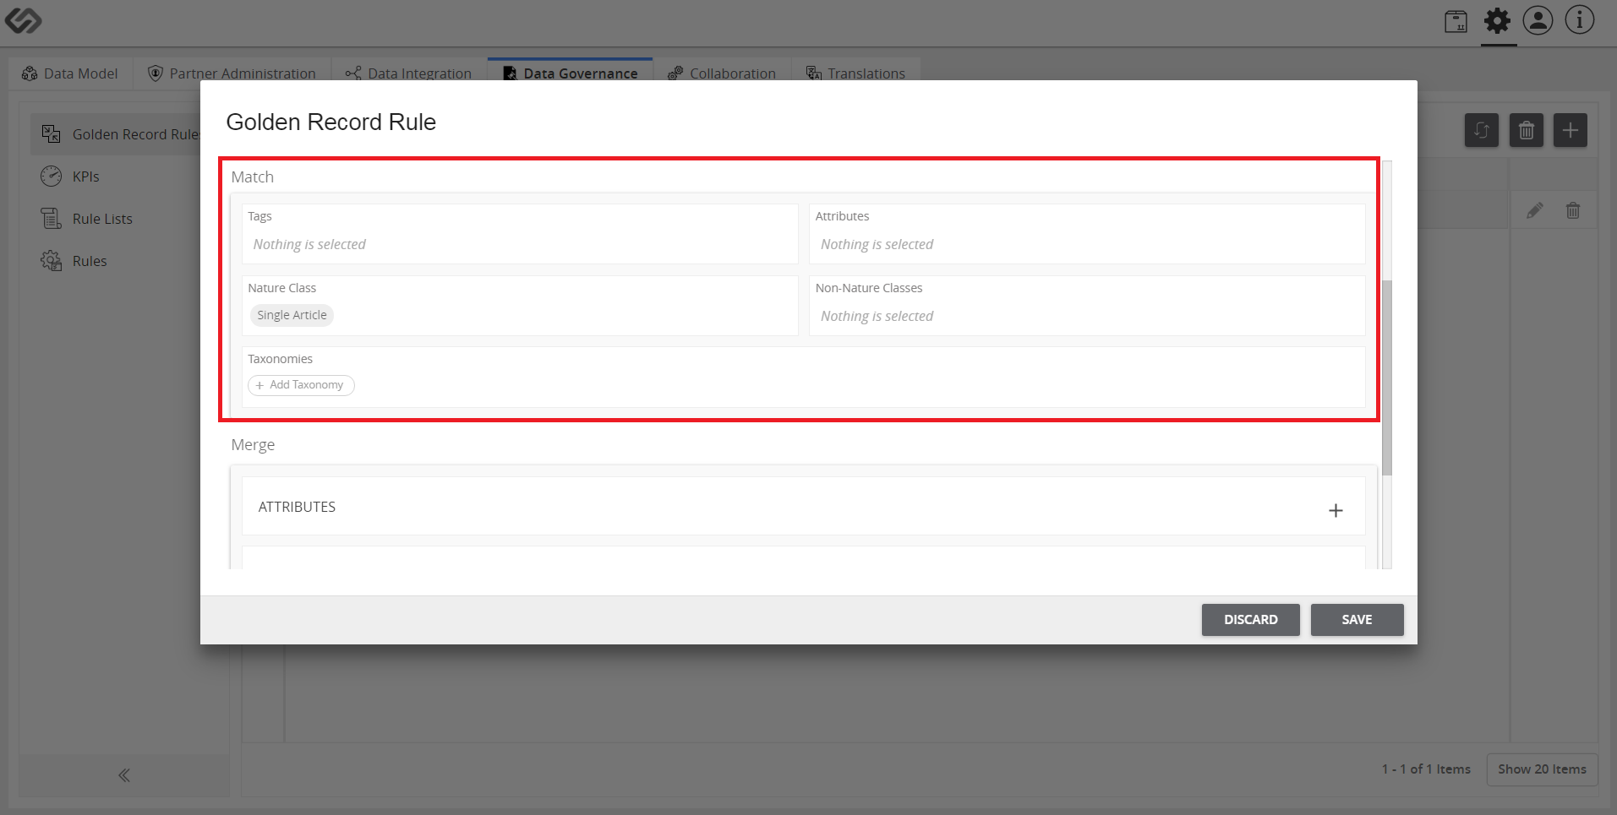Click the refresh button in the toolbar
Viewport: 1617px width, 815px height.
click(x=1481, y=130)
